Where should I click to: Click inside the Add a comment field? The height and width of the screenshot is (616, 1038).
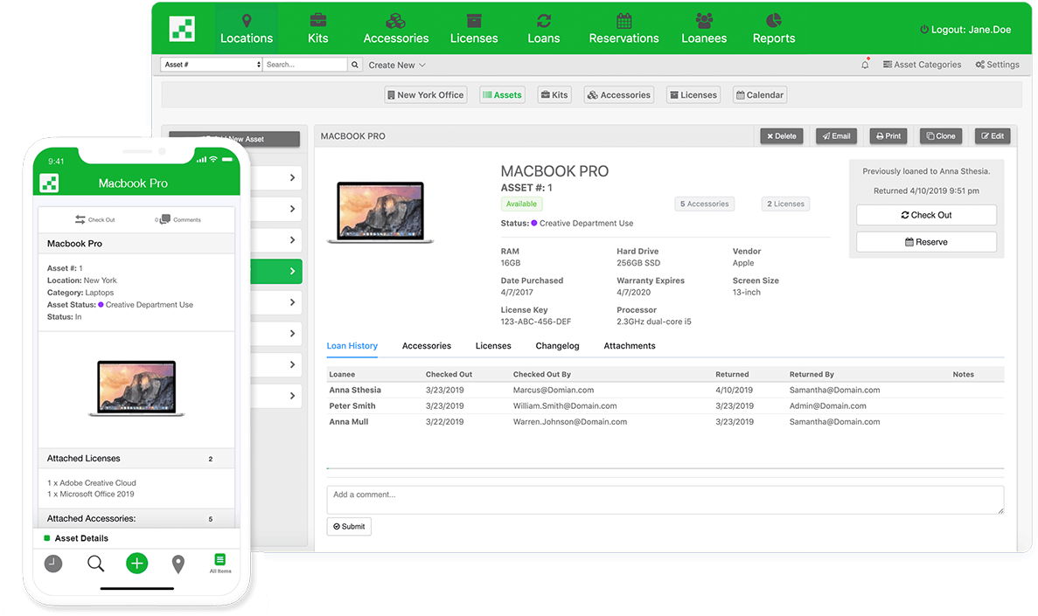[x=665, y=500]
